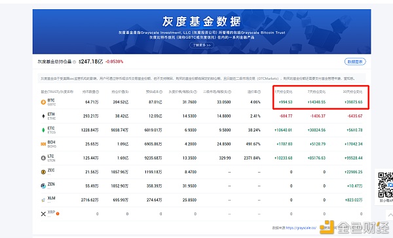Click the XLM coin icon
This screenshot has height=238, width=393.
(x=43, y=200)
